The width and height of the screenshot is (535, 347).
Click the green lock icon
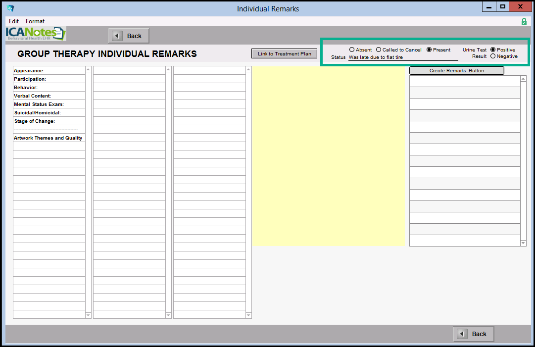(x=524, y=21)
